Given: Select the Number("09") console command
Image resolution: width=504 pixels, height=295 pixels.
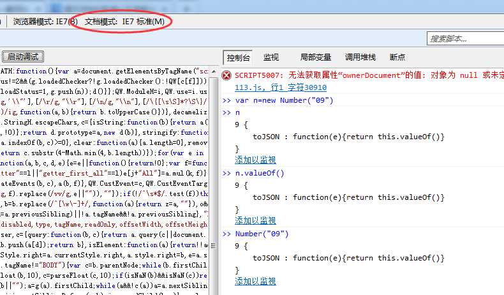Looking at the screenshot, I should [262, 234].
